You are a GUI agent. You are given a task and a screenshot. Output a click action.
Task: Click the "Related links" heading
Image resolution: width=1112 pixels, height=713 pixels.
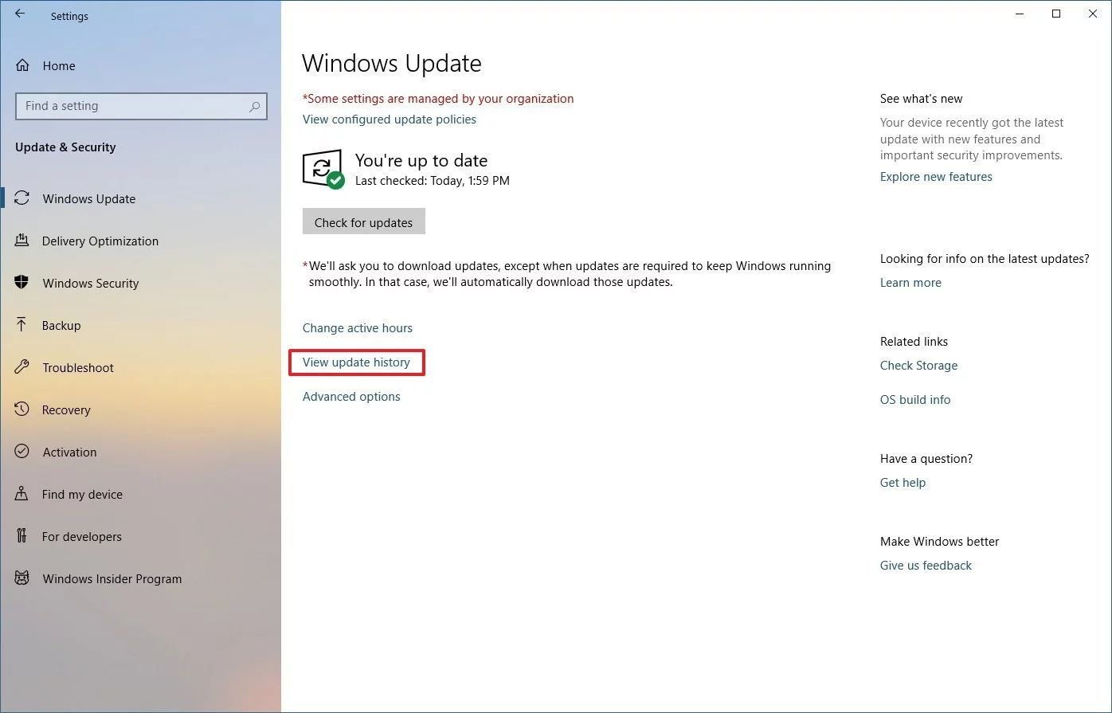point(914,342)
